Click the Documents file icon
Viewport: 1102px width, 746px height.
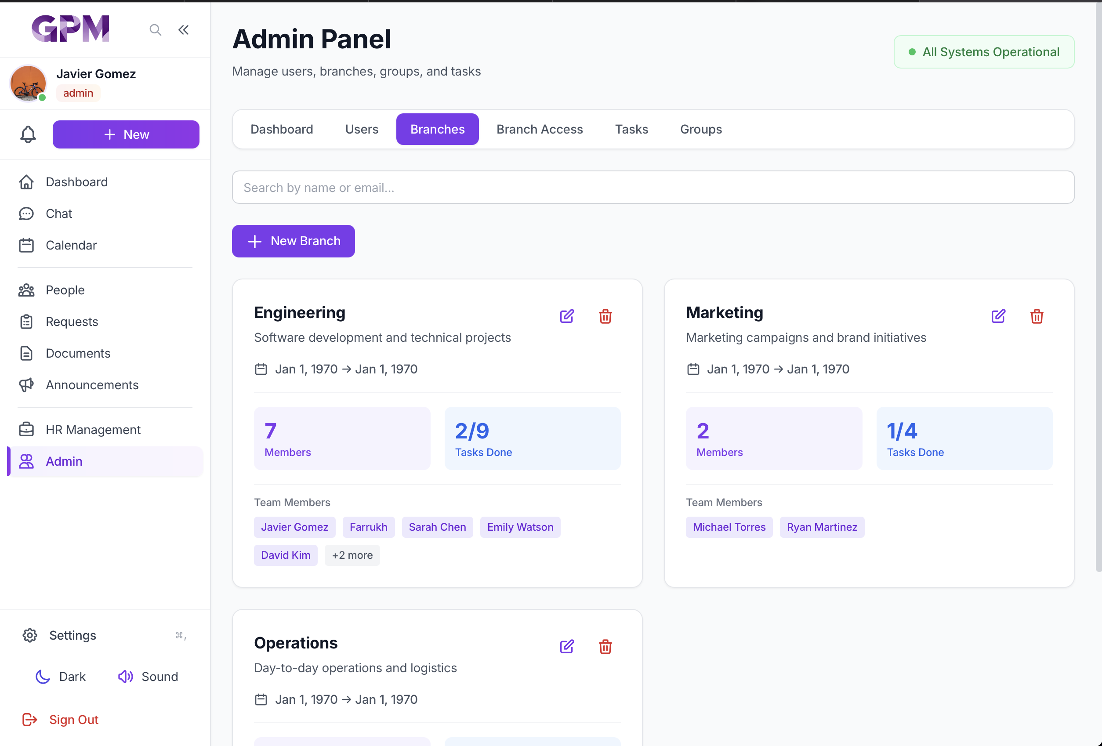[26, 353]
